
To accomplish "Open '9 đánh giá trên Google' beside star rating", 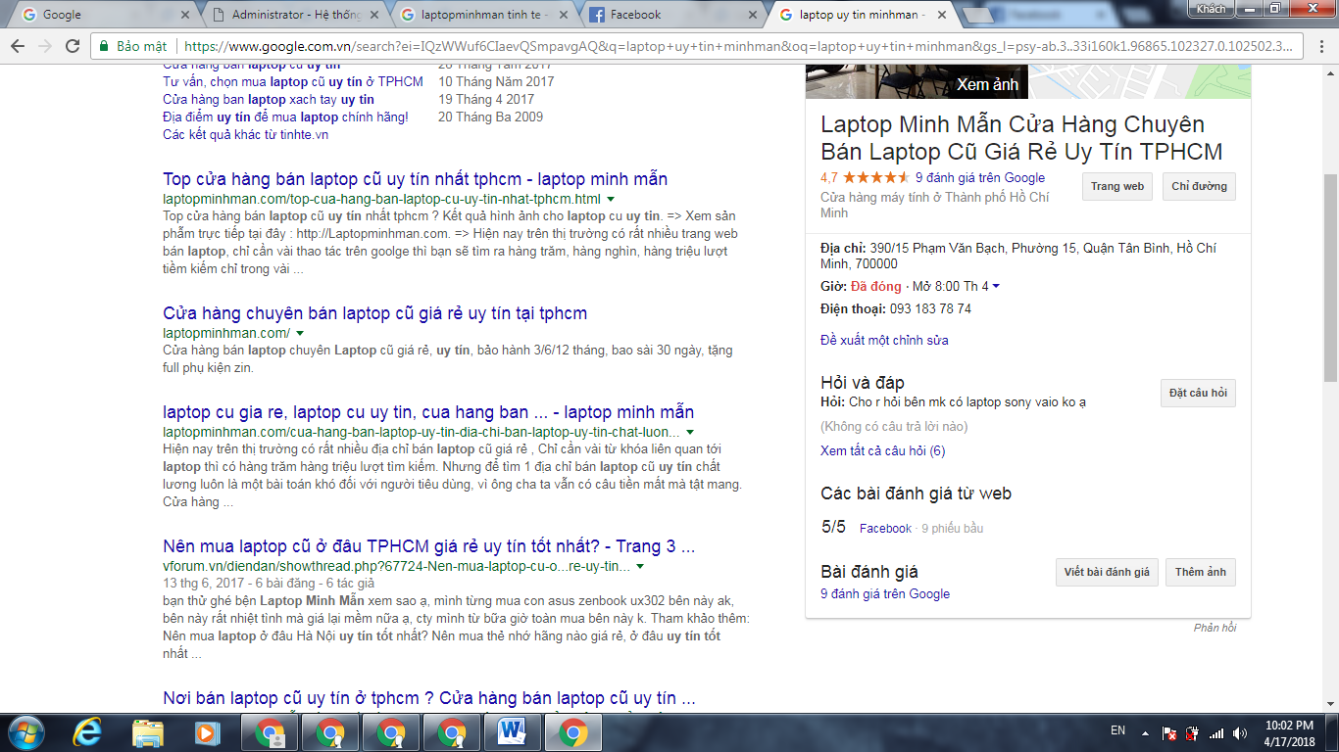I will (980, 178).
